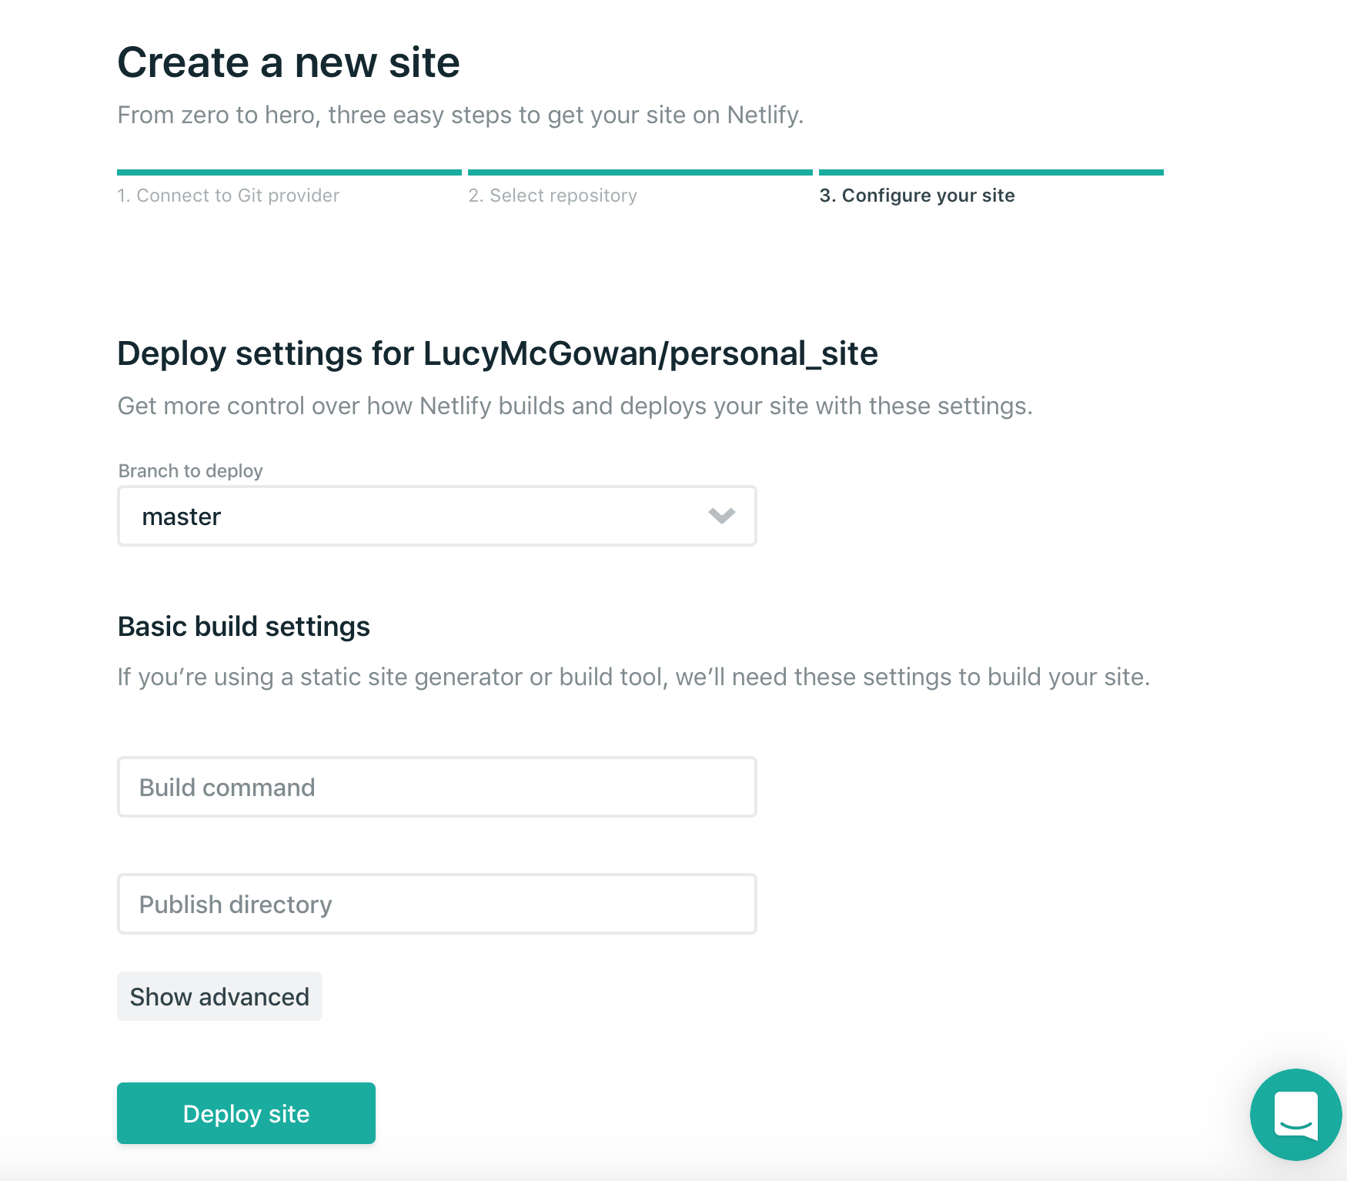Viewport: 1347px width, 1181px height.
Task: Open the chat support widget icon
Action: point(1295,1114)
